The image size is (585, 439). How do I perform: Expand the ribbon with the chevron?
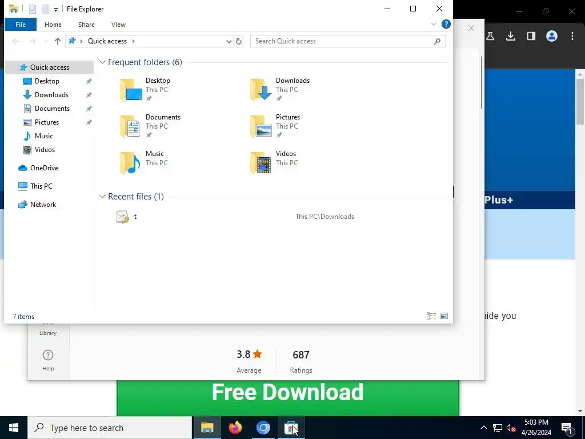(x=434, y=24)
